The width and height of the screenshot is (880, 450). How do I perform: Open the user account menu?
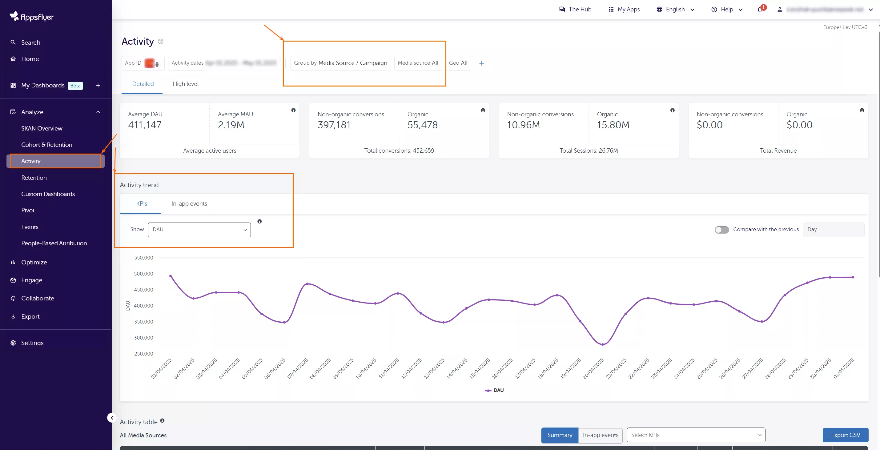pos(825,9)
